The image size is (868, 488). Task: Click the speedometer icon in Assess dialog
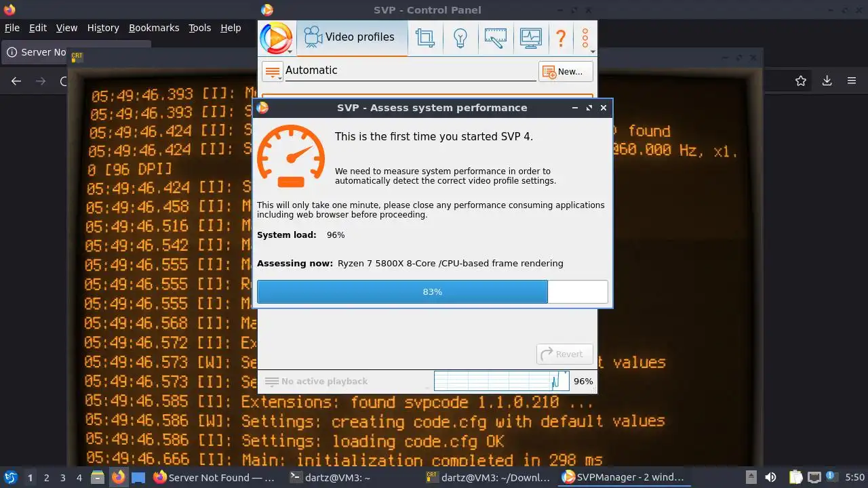[x=291, y=156]
